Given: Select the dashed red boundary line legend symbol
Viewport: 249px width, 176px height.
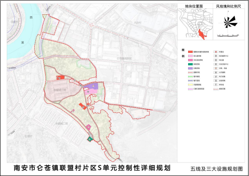Looking at the screenshot, I should point(216,89).
